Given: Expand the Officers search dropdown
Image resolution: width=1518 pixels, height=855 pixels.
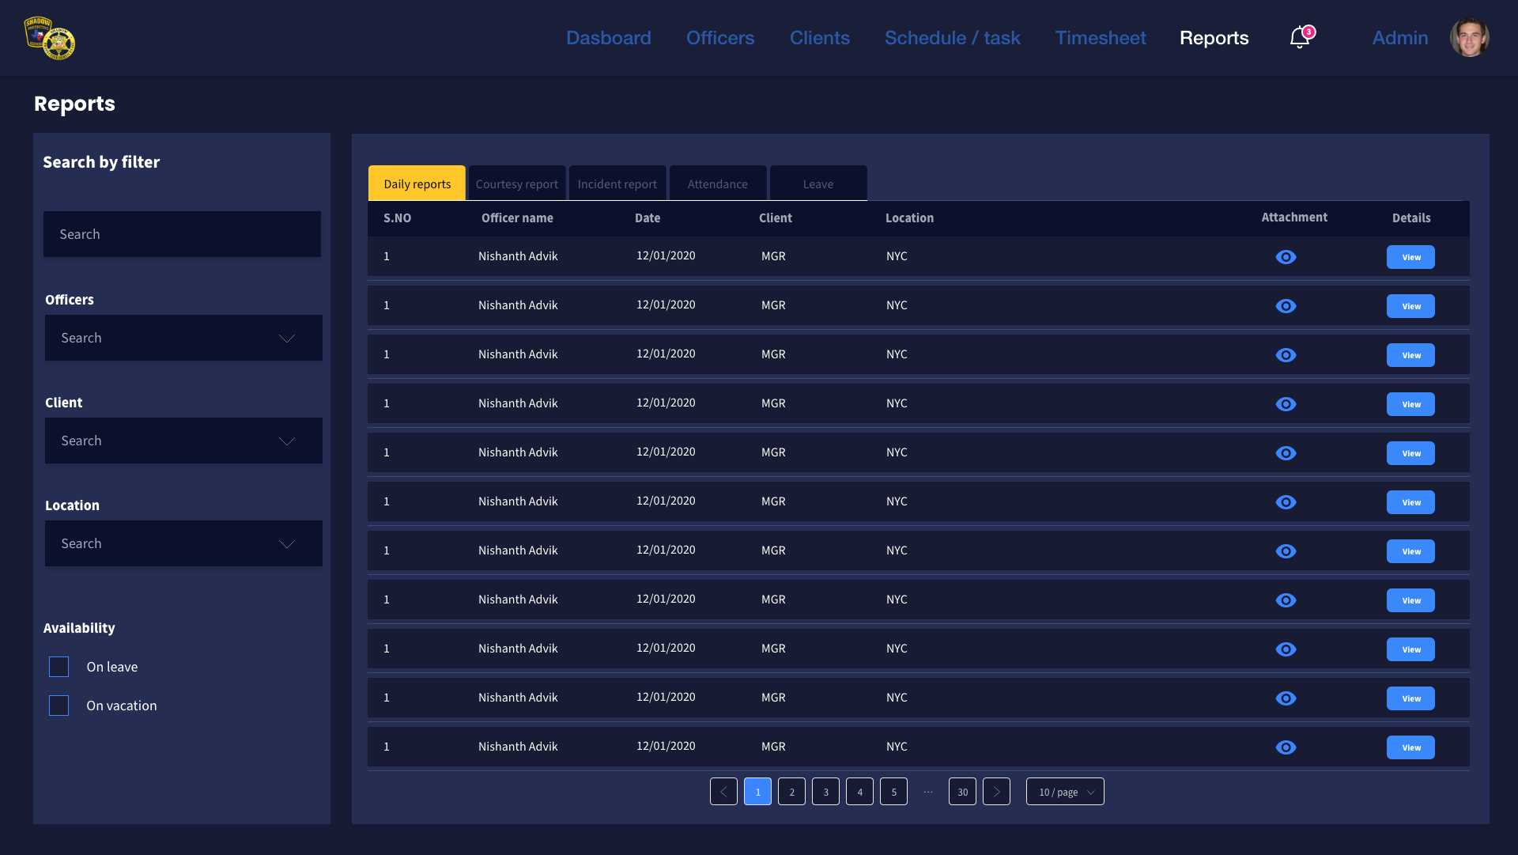Looking at the screenshot, I should [183, 338].
